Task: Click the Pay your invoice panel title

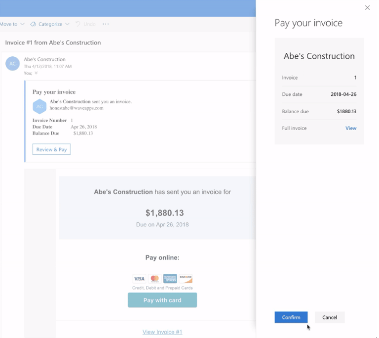Action: 308,23
